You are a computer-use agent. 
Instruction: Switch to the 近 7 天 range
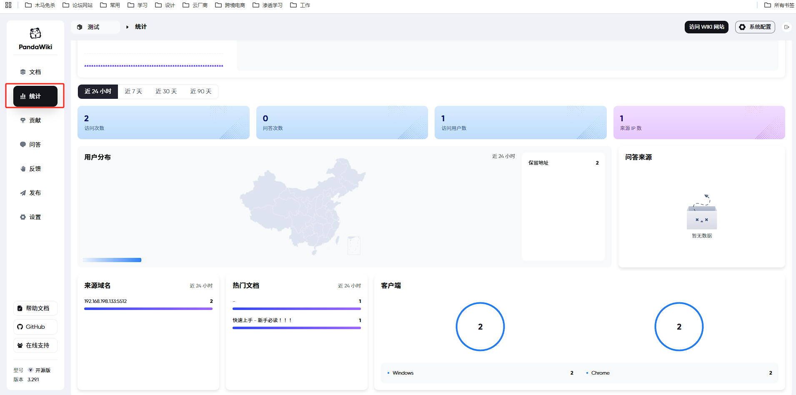coord(133,91)
